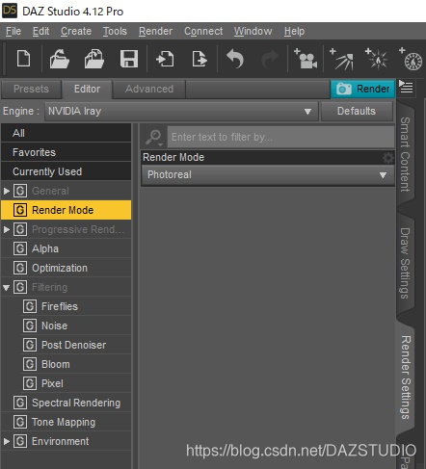
Task: Create a new camera with the camera-plus icon
Action: pos(306,59)
